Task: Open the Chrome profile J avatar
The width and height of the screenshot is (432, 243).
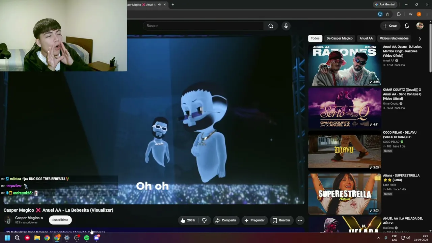Action: point(419,14)
